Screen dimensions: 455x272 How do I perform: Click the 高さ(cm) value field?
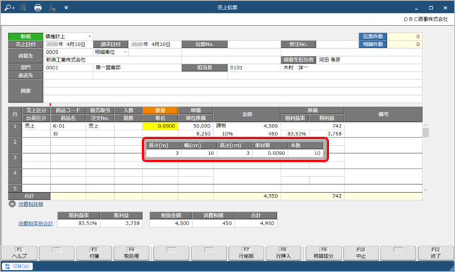pos(235,153)
